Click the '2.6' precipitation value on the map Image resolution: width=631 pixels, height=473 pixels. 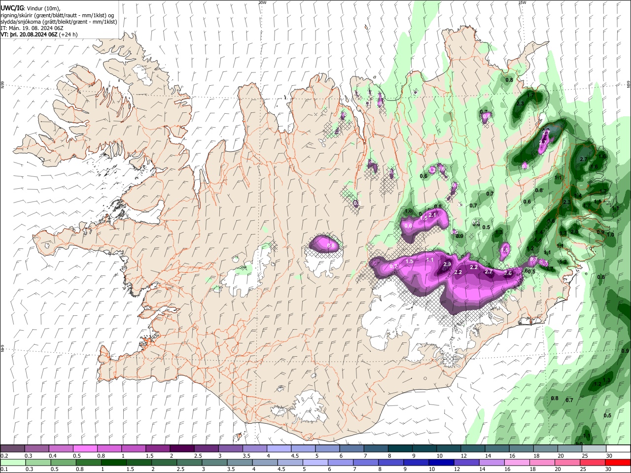click(x=508, y=273)
